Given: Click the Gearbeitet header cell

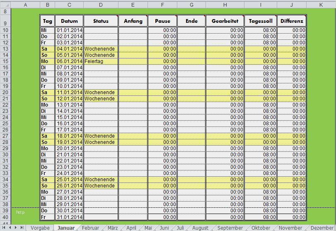Looking at the screenshot, I should 225,21.
